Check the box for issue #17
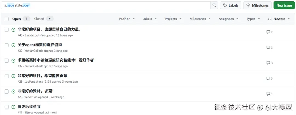The height and width of the screenshot is (115, 296). coord(7,107)
